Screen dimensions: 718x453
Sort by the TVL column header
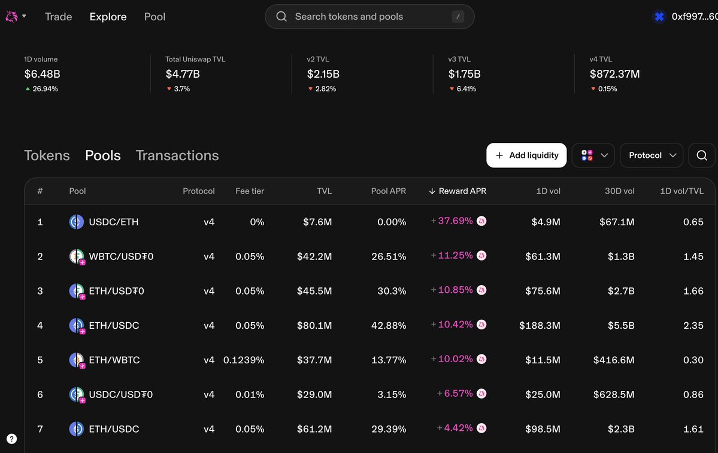(324, 191)
